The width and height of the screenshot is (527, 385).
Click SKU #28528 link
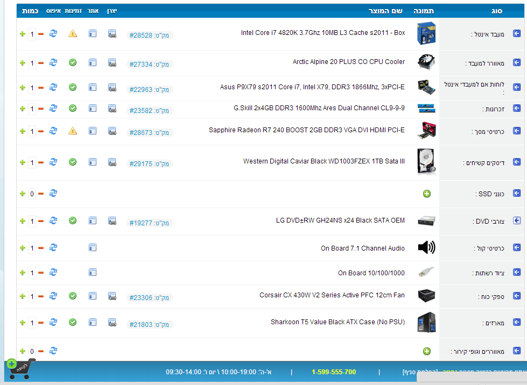point(150,35)
